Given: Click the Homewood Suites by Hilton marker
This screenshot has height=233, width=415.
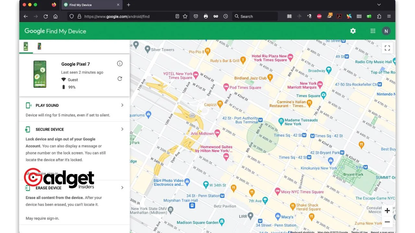Looking at the screenshot, I should tap(226, 157).
